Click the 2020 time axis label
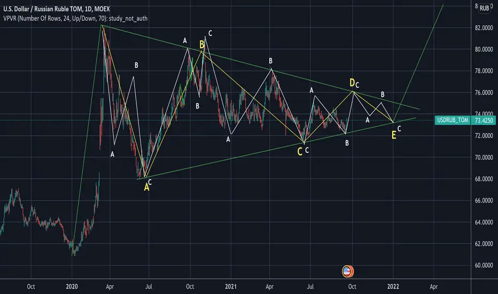This screenshot has height=294, width=498. click(72, 287)
